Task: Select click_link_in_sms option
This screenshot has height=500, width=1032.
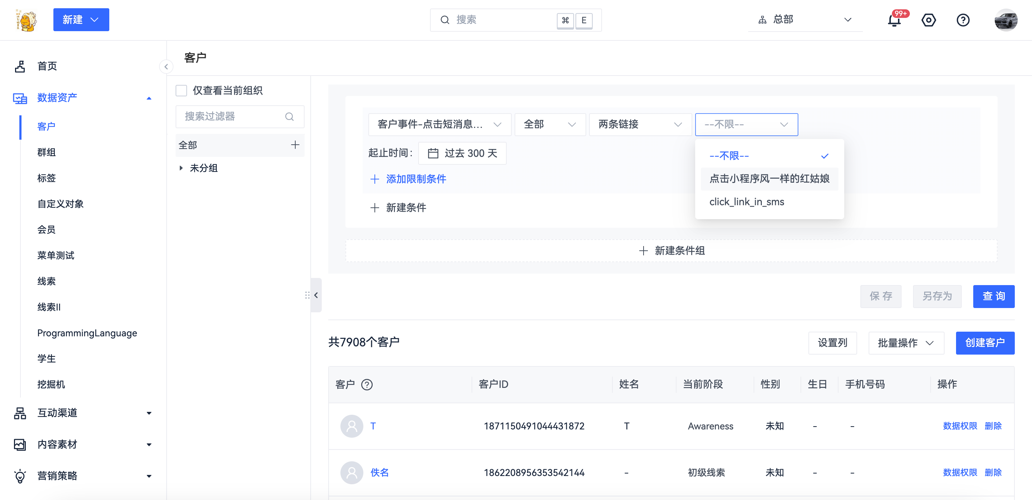Action: point(769,202)
